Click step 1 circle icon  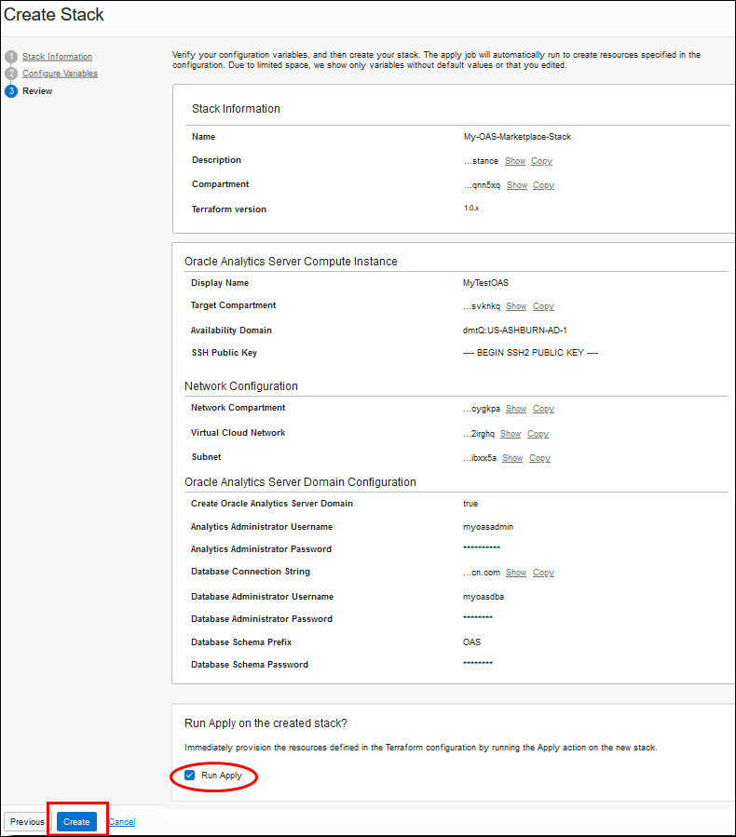[x=11, y=57]
